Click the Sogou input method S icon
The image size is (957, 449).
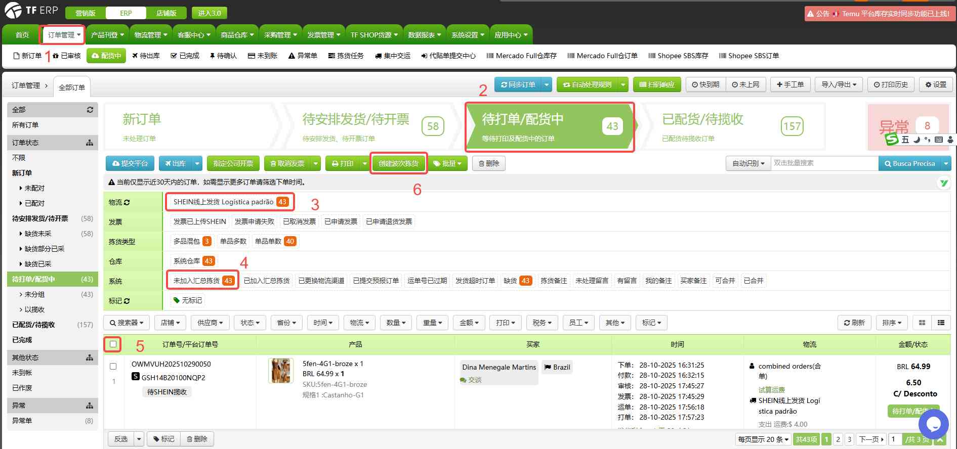pyautogui.click(x=892, y=140)
